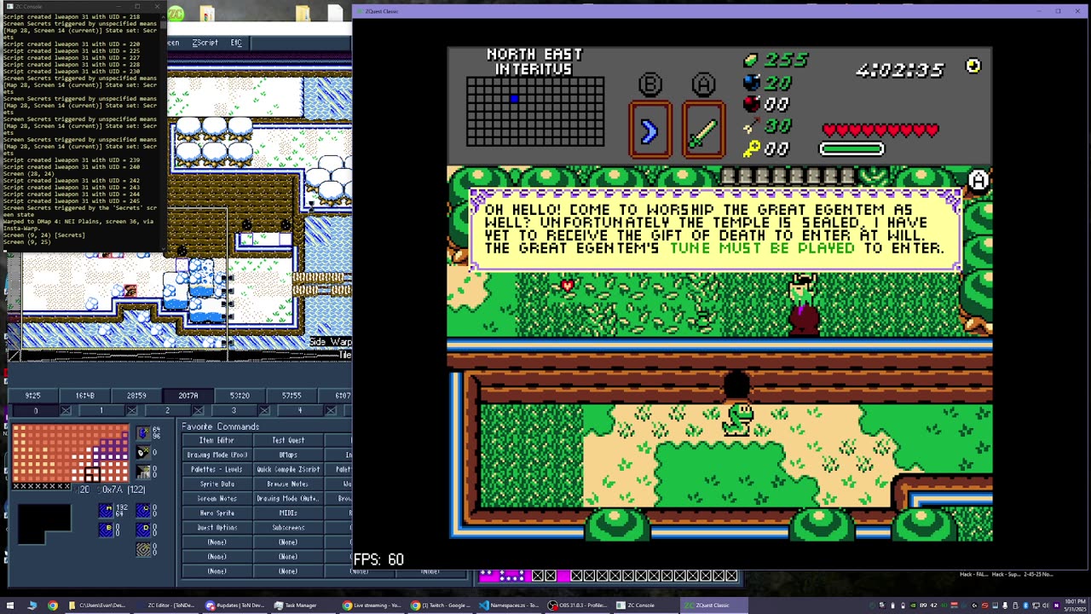The width and height of the screenshot is (1091, 614).
Task: Select the 16:4B screen bookmark tab
Action: [84, 396]
